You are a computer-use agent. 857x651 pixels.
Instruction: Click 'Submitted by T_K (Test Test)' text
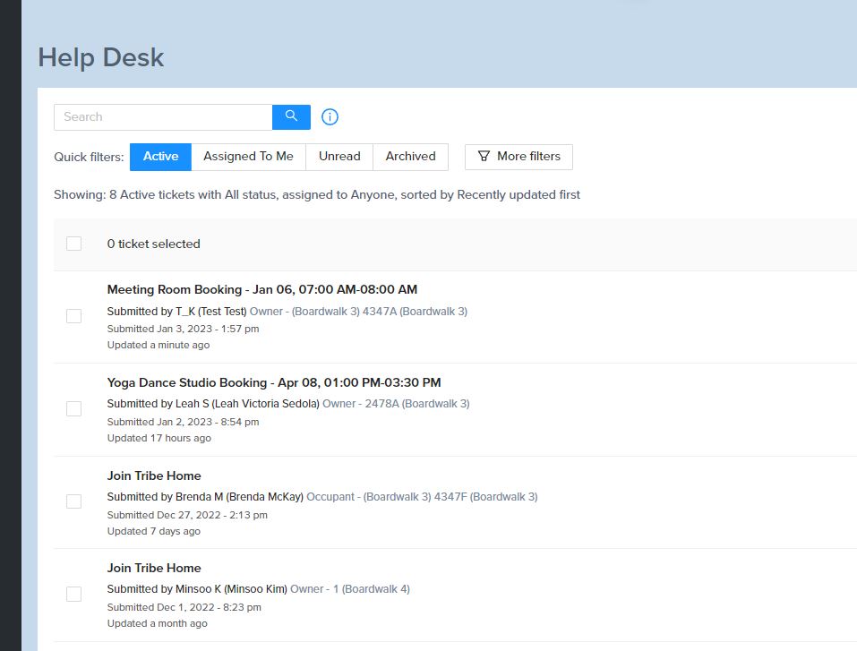click(x=177, y=312)
